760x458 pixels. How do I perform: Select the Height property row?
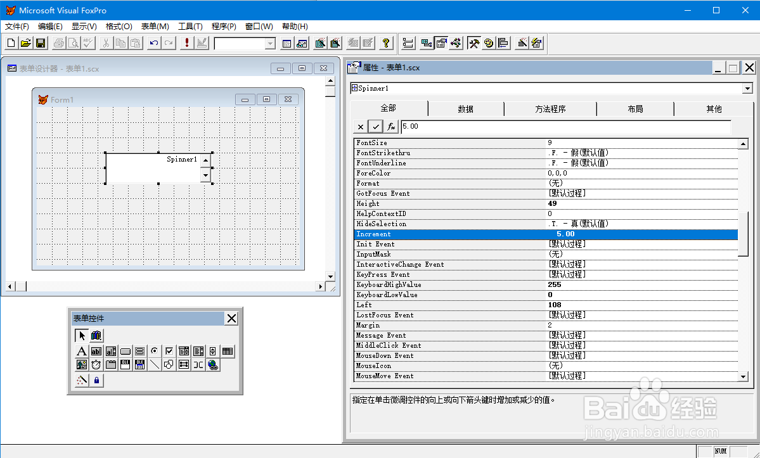546,204
